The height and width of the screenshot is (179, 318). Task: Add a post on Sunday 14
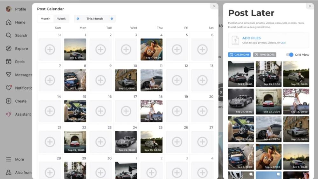(50, 111)
